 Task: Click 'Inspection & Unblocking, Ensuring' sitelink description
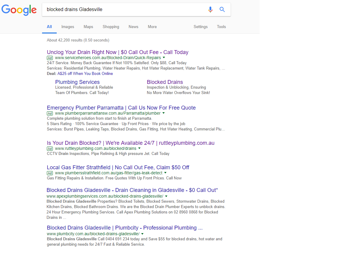(x=176, y=87)
